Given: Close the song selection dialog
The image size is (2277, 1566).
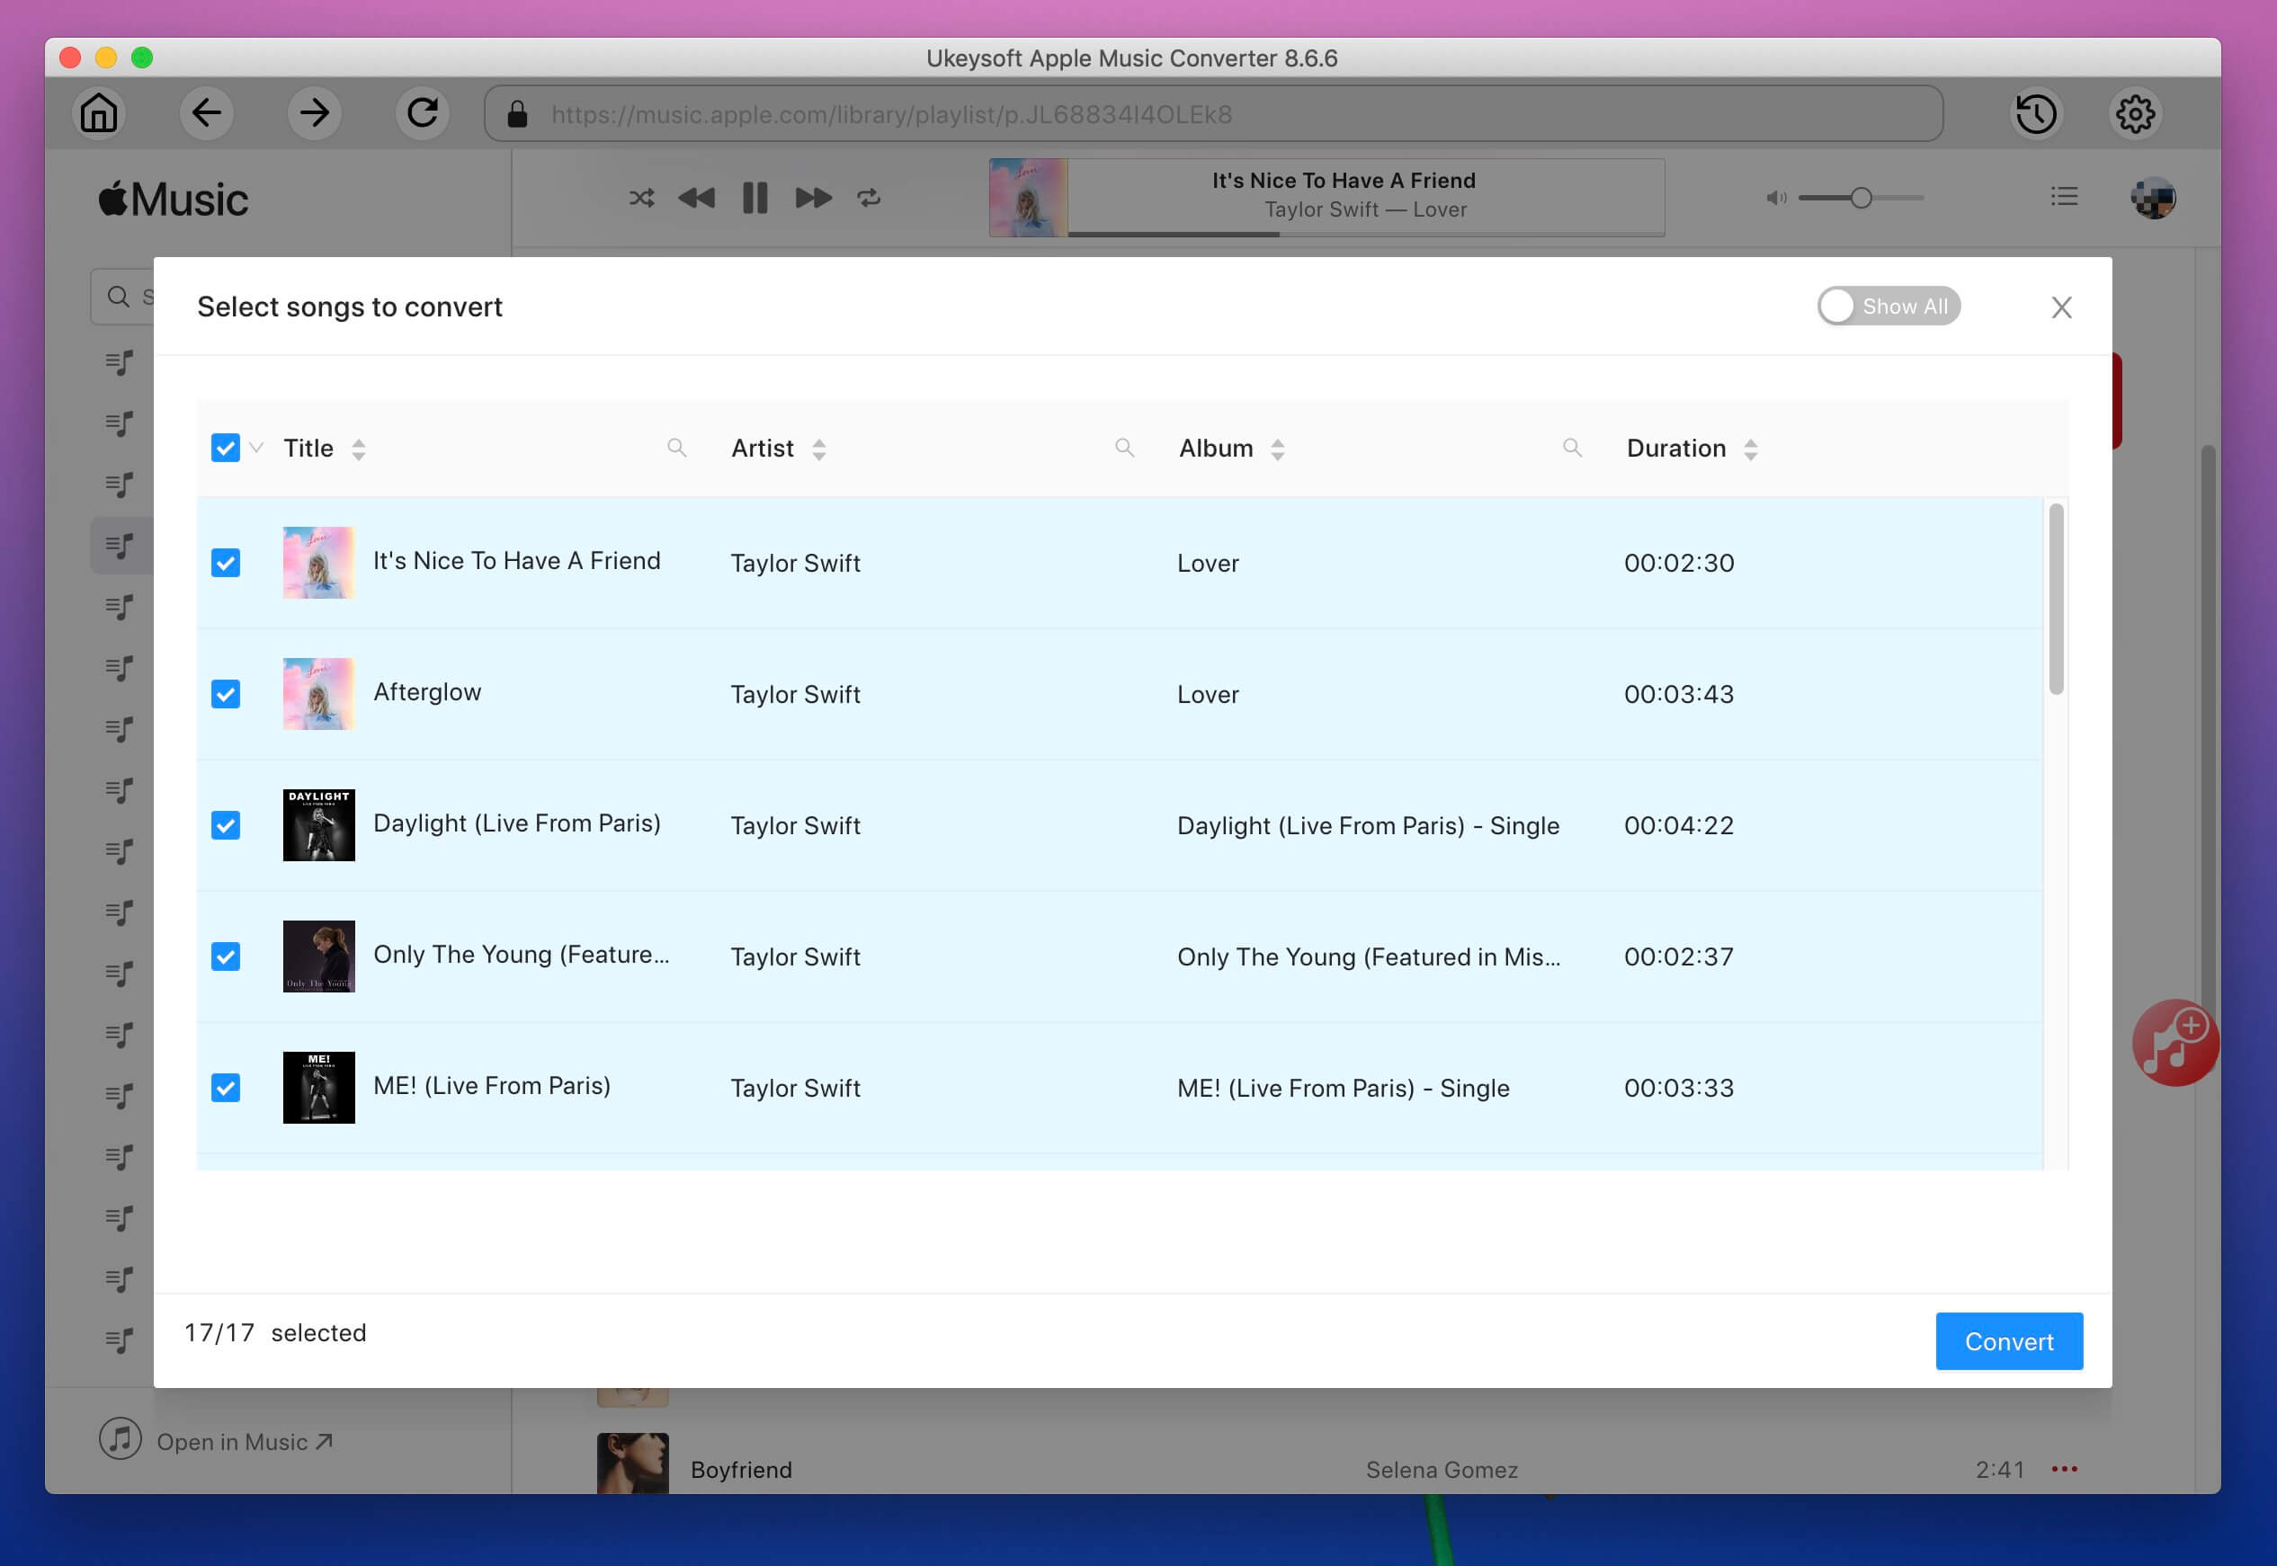Looking at the screenshot, I should 2060,307.
